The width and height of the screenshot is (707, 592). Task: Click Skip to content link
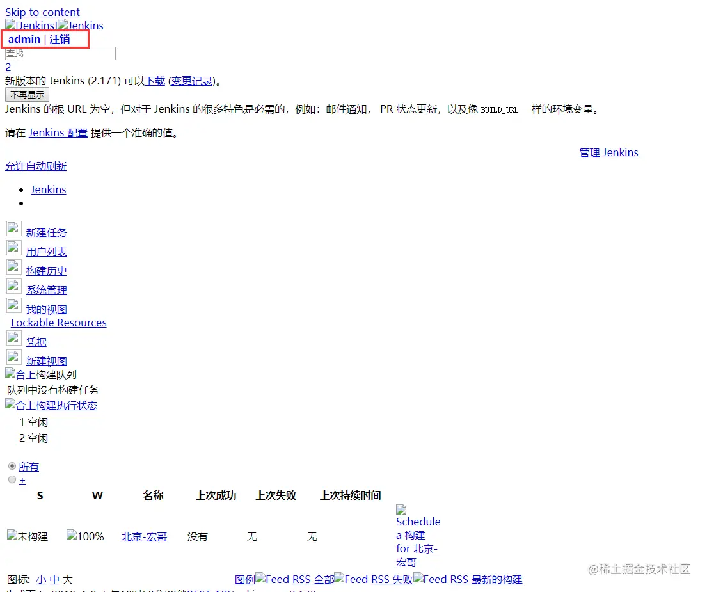tap(42, 12)
